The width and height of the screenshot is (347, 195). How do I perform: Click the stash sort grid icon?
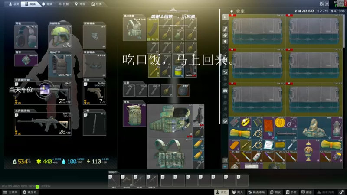click(225, 160)
